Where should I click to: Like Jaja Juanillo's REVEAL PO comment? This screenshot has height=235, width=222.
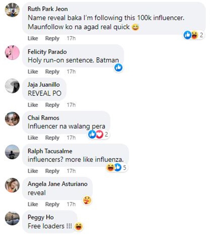tap(33, 105)
